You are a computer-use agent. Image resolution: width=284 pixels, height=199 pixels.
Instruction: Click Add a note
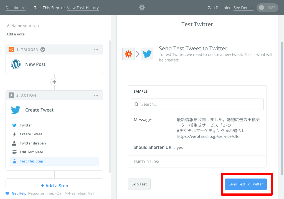tap(16, 34)
